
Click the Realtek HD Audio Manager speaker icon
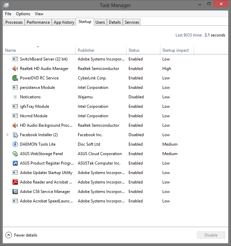[x=15, y=69]
